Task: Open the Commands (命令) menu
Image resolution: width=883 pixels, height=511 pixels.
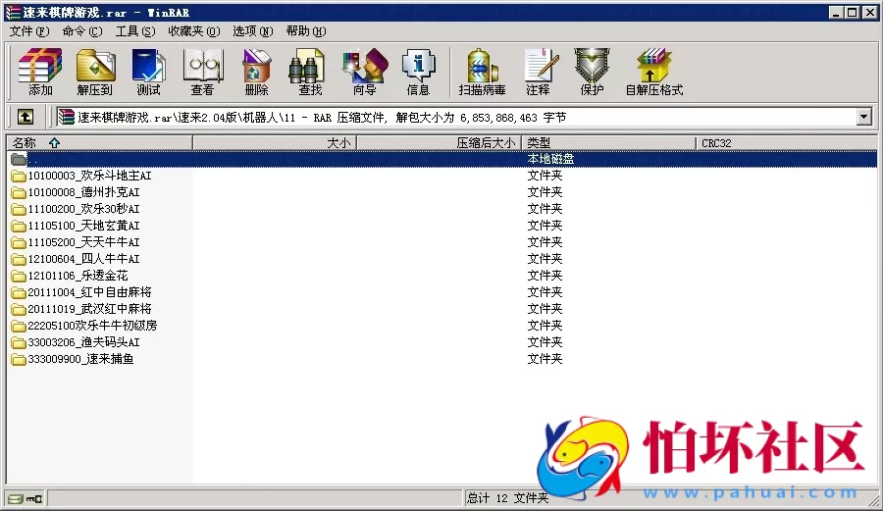Action: click(x=82, y=31)
